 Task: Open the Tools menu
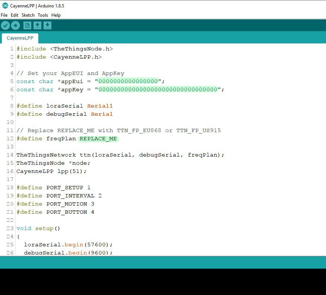click(x=43, y=15)
